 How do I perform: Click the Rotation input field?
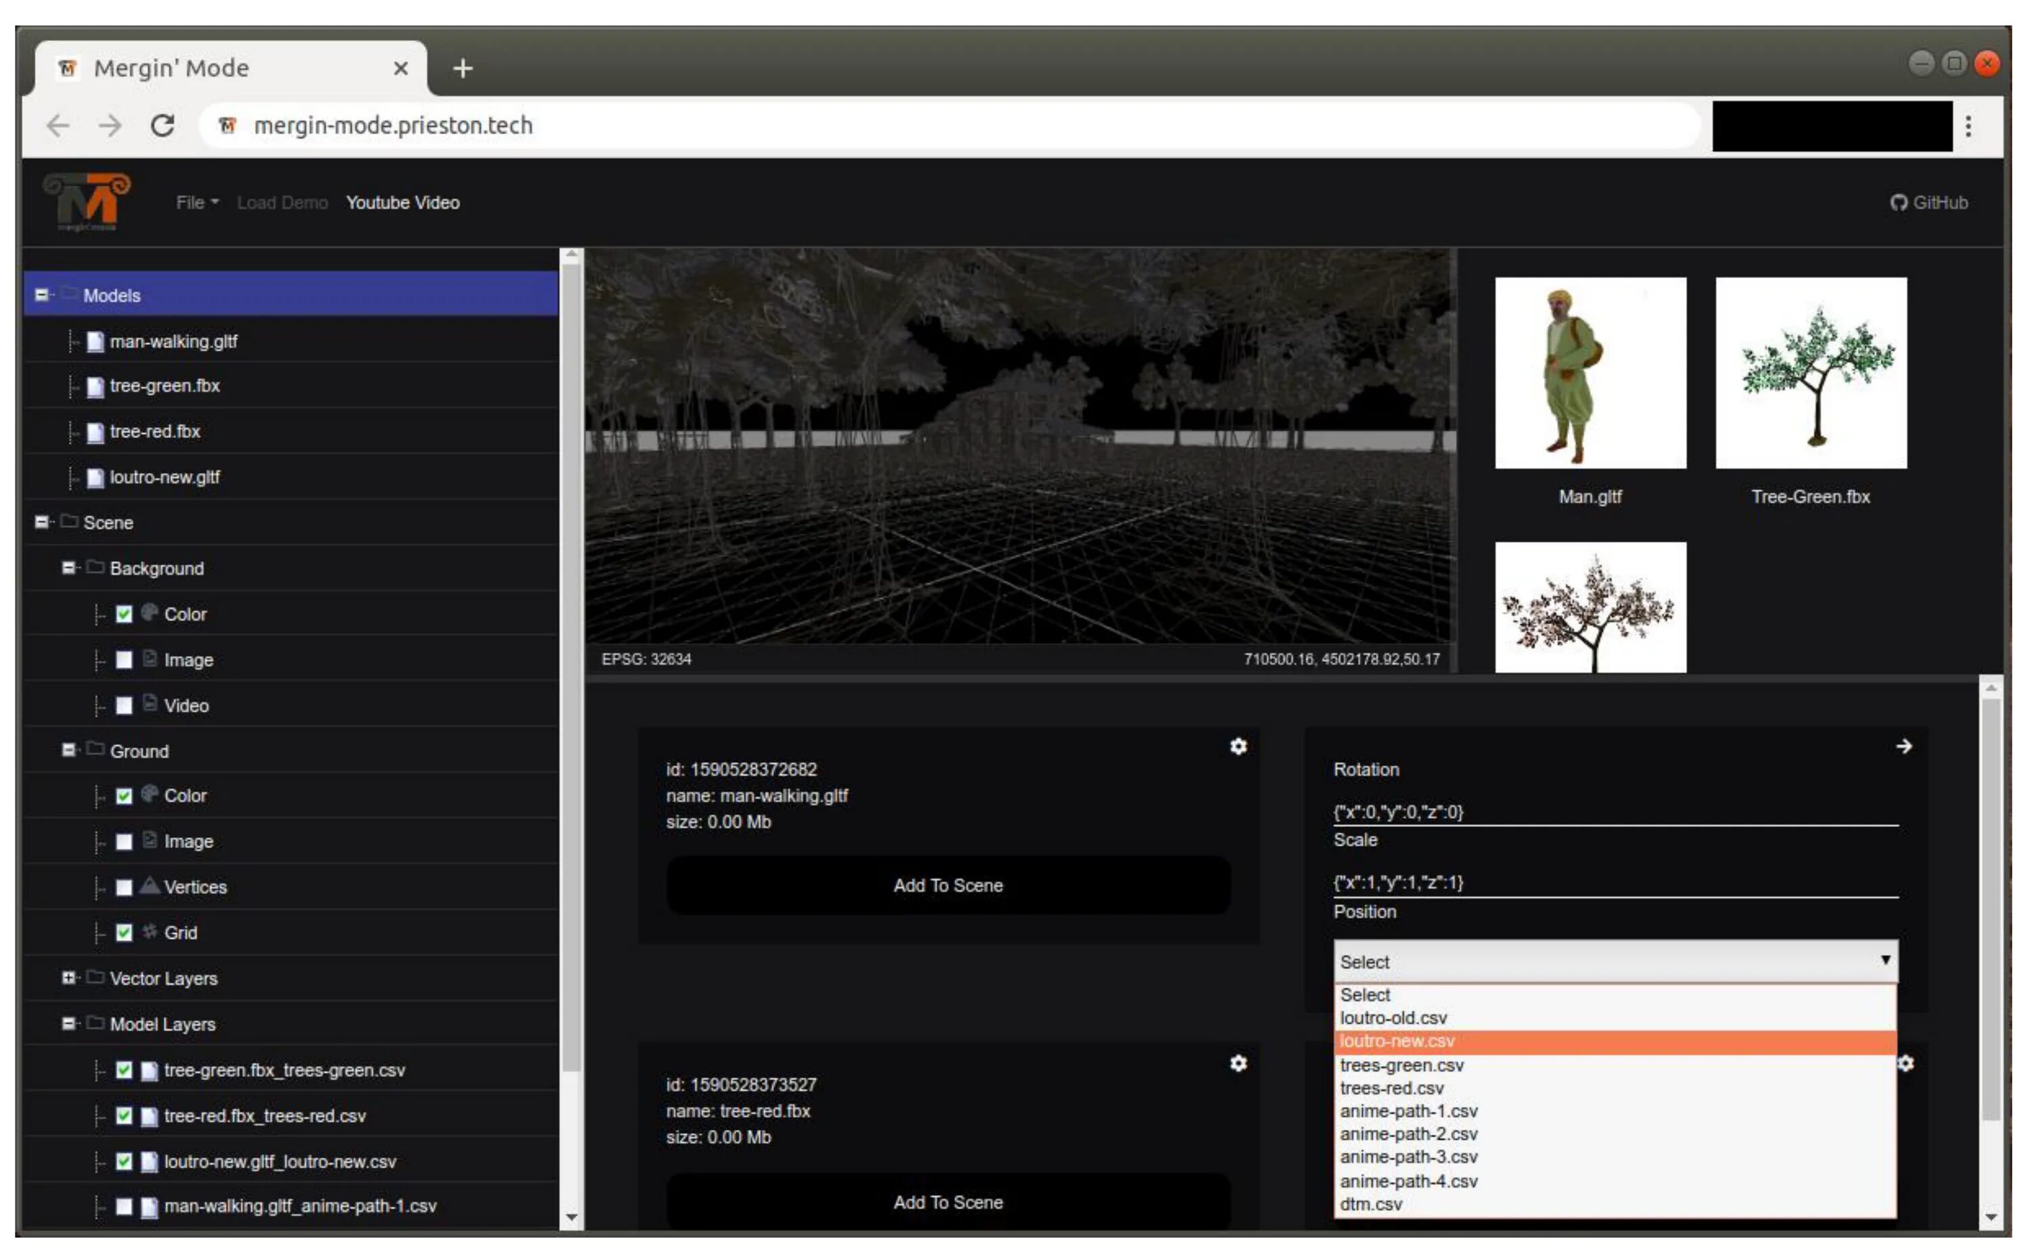(x=1614, y=811)
